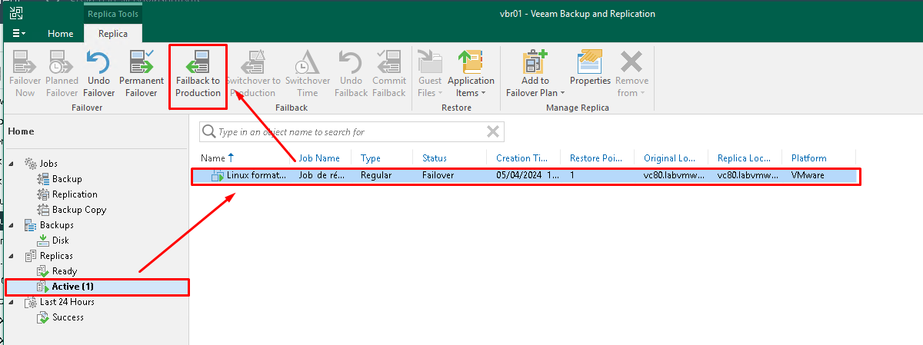Click the Failover Now ribbon icon

click(25, 74)
